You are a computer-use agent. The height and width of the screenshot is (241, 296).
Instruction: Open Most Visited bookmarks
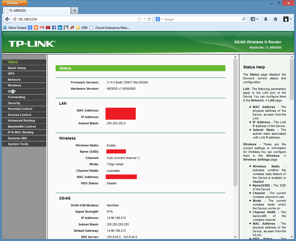coord(15,28)
